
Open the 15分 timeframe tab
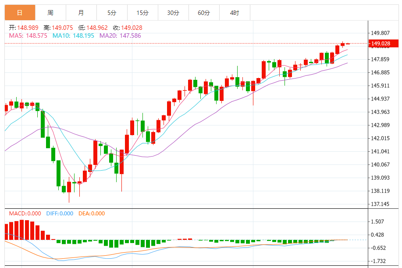click(x=142, y=13)
